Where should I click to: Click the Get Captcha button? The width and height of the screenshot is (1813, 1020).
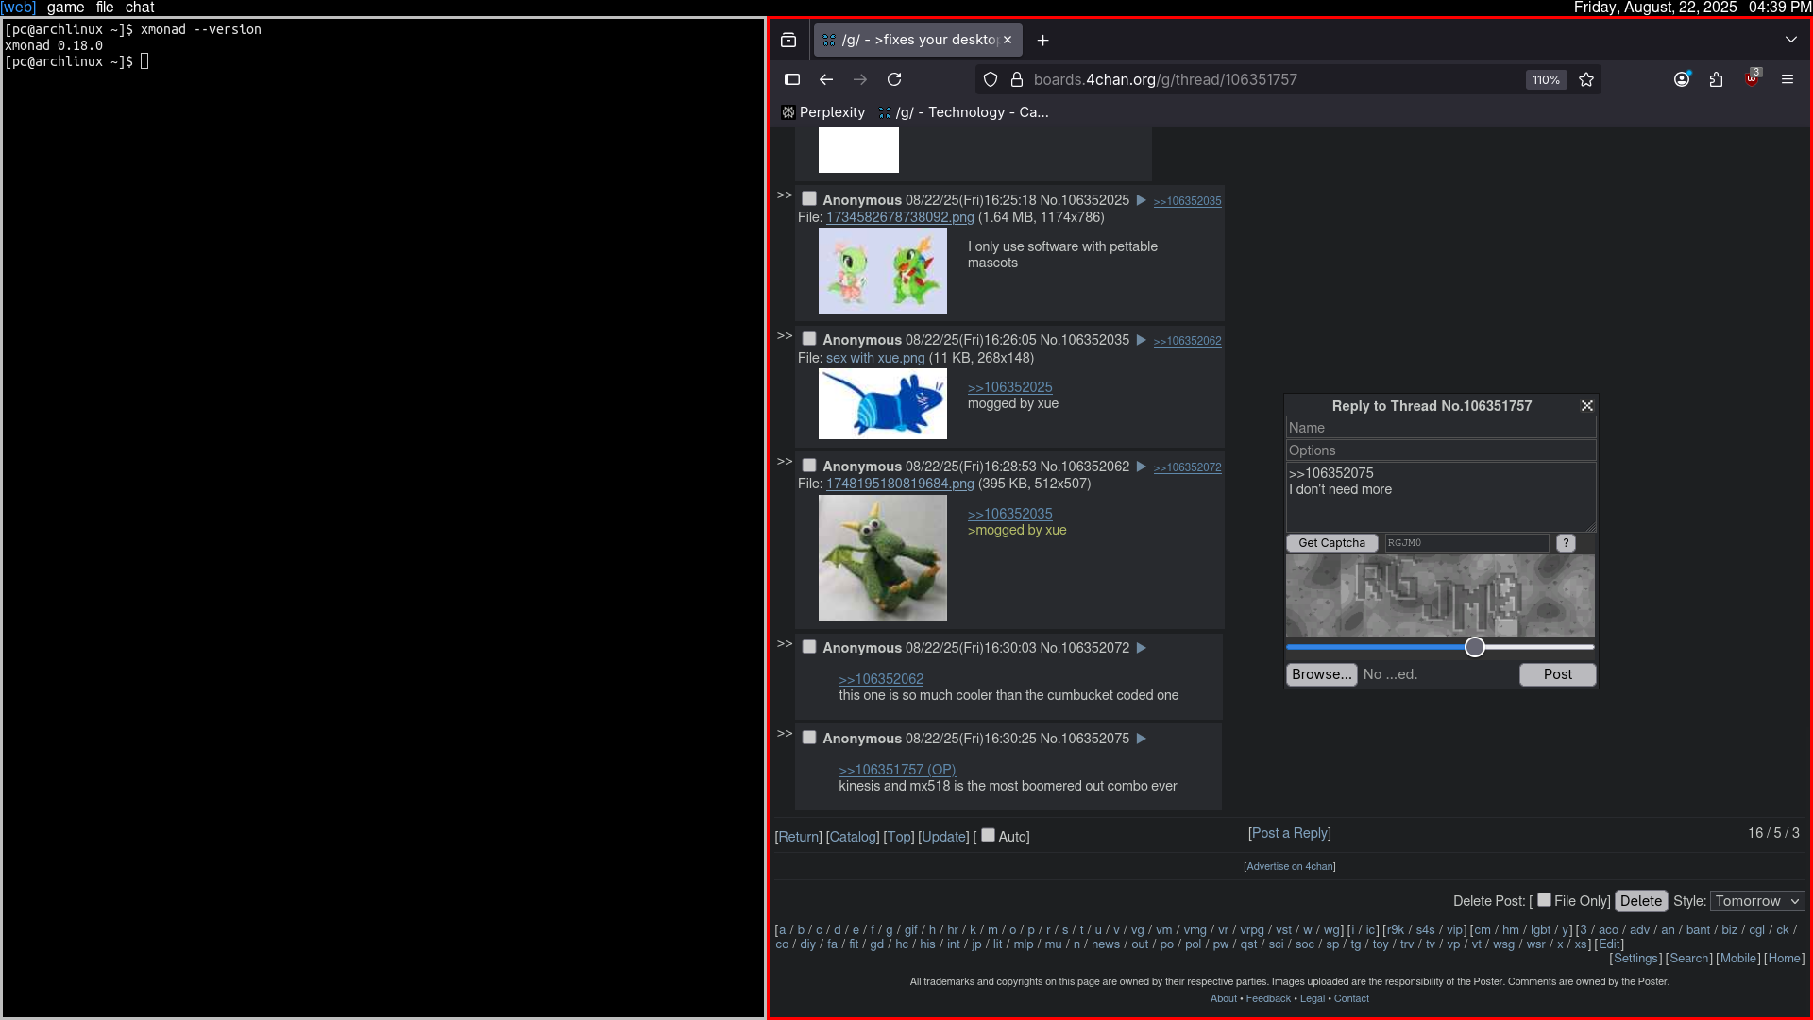tap(1331, 543)
